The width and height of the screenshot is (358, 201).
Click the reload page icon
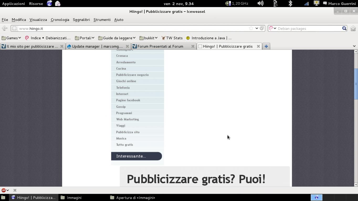point(262,28)
